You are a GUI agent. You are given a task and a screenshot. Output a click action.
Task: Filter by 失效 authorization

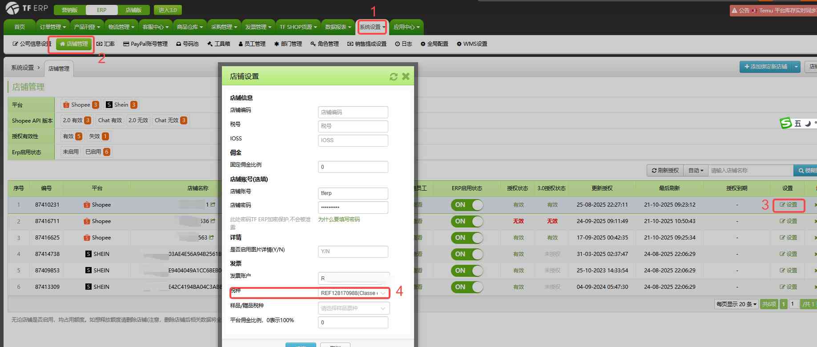pyautogui.click(x=98, y=136)
